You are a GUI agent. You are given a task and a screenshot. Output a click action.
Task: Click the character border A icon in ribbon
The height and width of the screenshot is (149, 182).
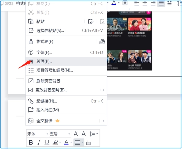coord(125,3)
